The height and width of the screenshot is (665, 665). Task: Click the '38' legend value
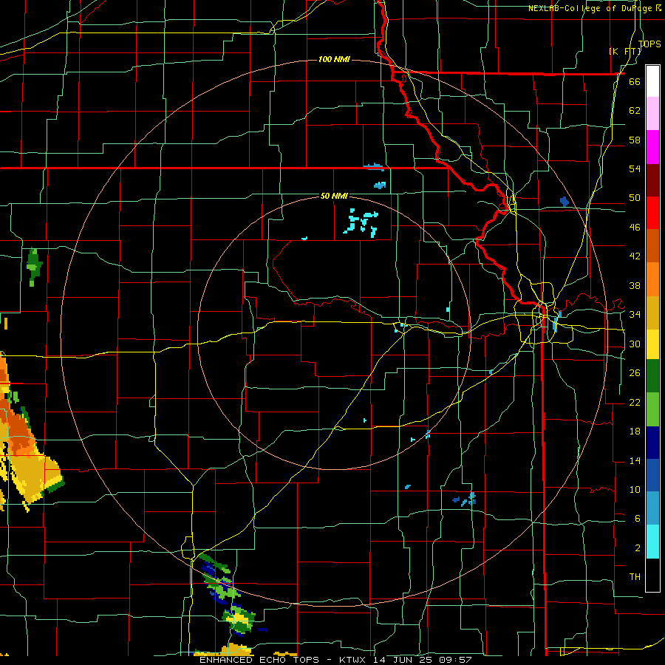point(635,285)
